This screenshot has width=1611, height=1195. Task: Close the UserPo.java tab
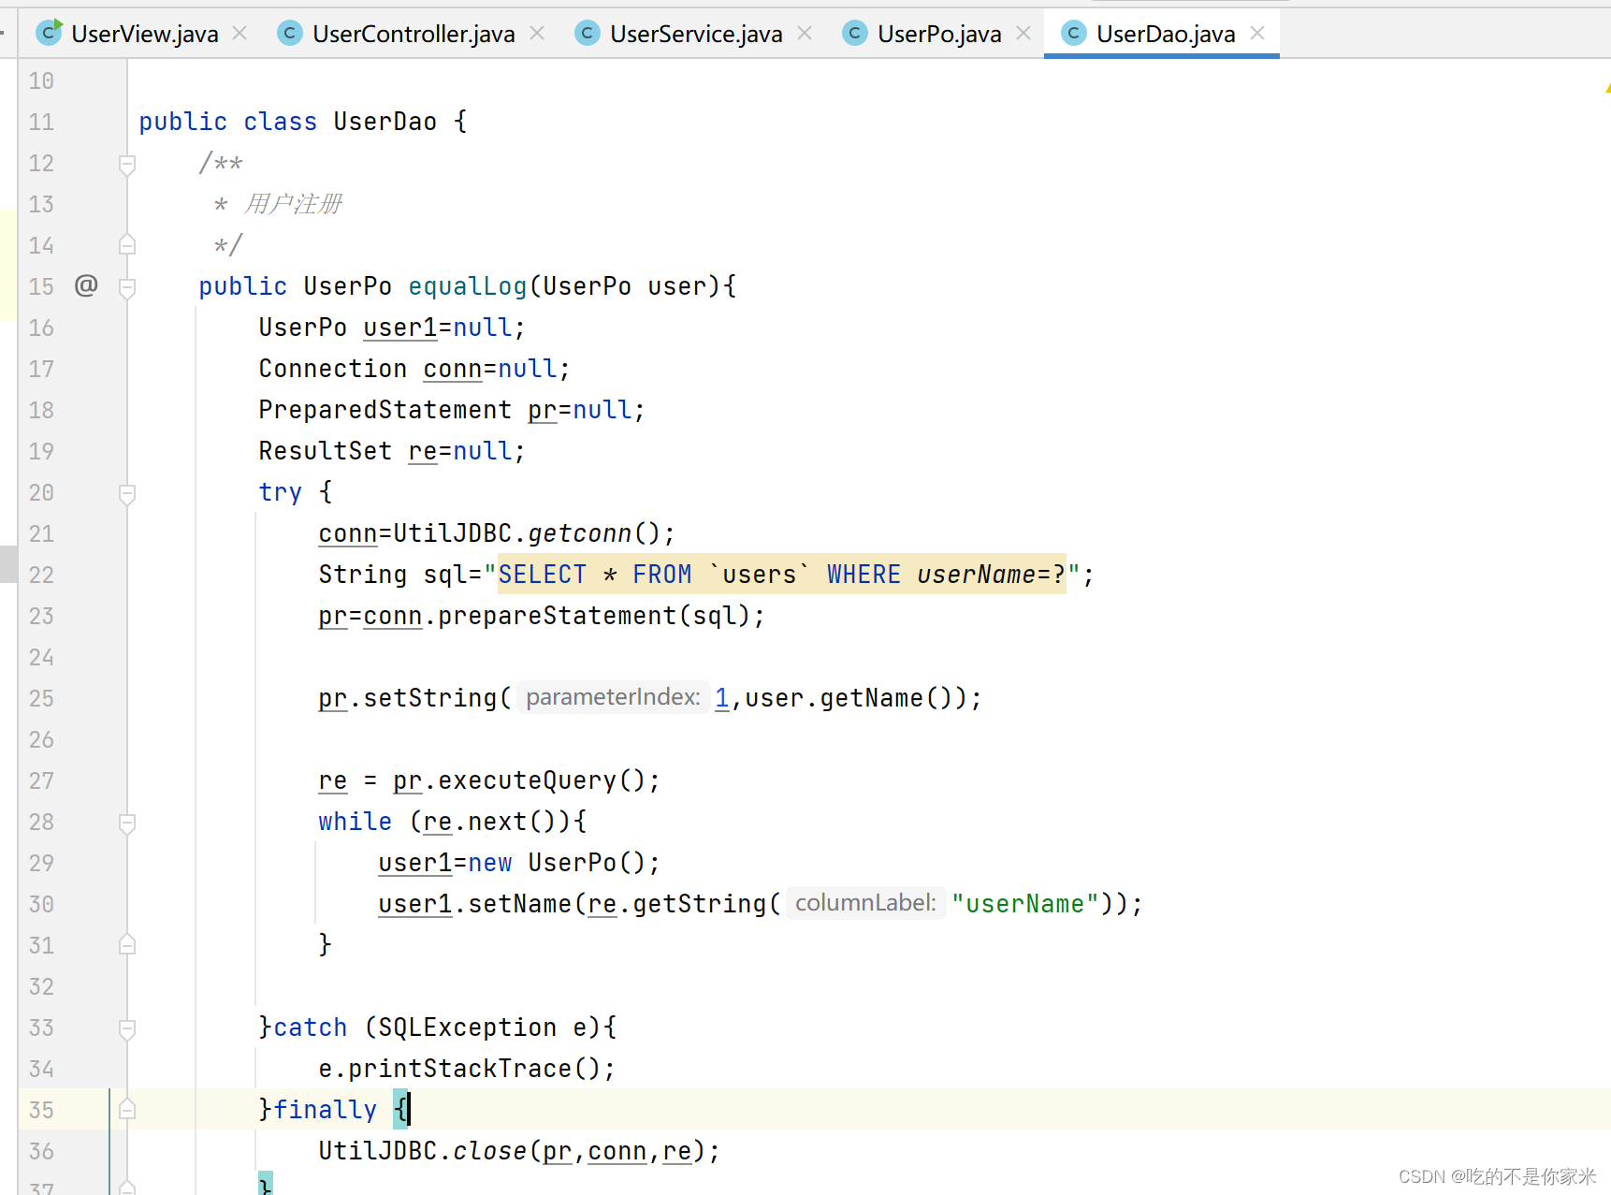click(x=1023, y=33)
